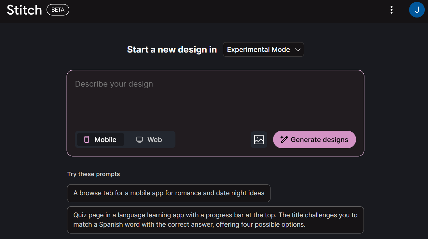Click the phone icon in Mobile option
The height and width of the screenshot is (239, 428).
click(87, 139)
